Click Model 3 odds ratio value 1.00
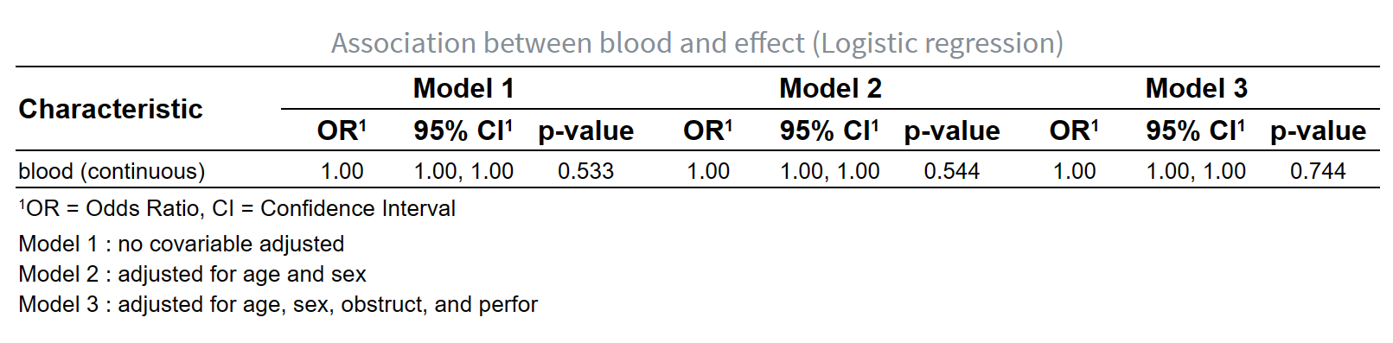 [1074, 171]
